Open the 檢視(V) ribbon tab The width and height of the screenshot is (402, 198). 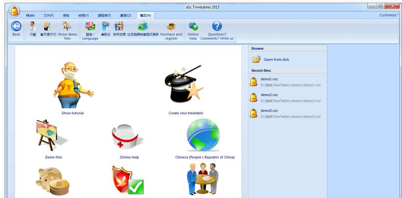point(84,16)
